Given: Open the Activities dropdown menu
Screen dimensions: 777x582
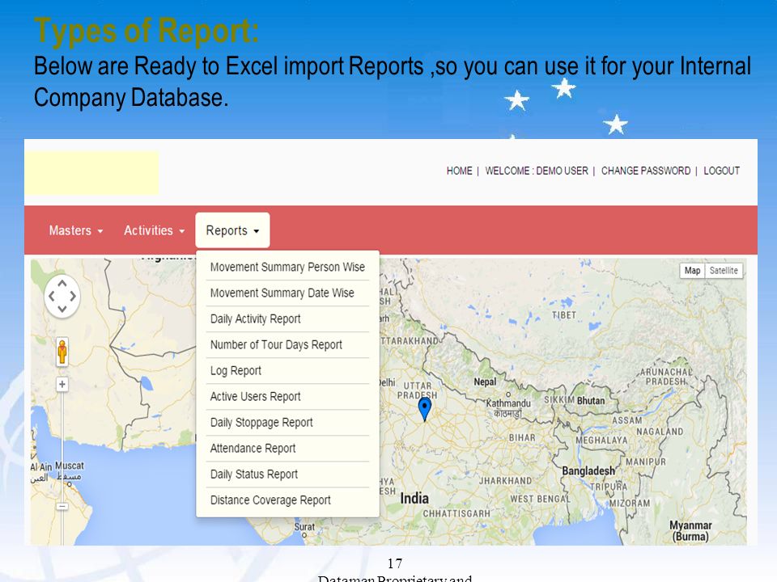Looking at the screenshot, I should coord(154,230).
